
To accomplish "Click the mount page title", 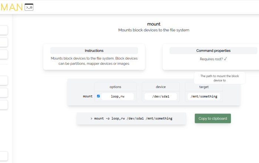I will [154, 24].
